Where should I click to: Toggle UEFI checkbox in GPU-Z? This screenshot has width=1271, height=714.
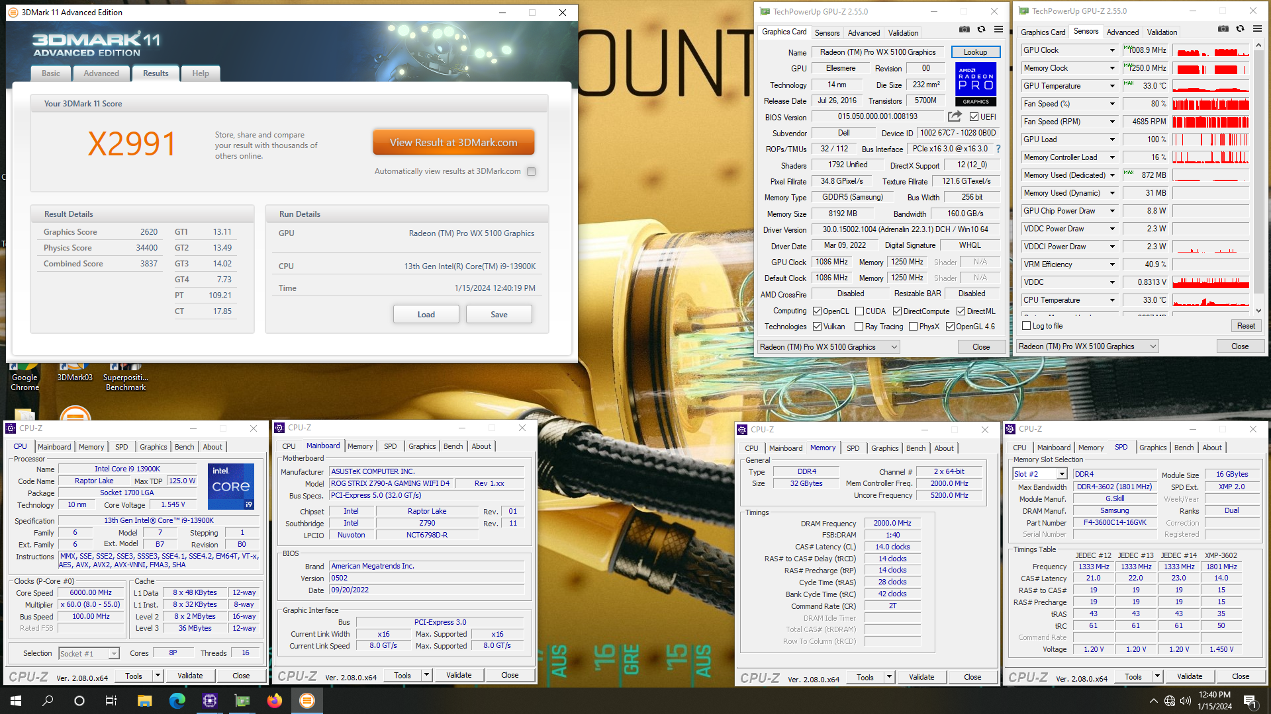tap(974, 117)
